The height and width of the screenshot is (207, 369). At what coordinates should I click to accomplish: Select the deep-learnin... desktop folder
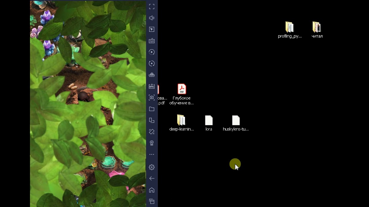[182, 123]
